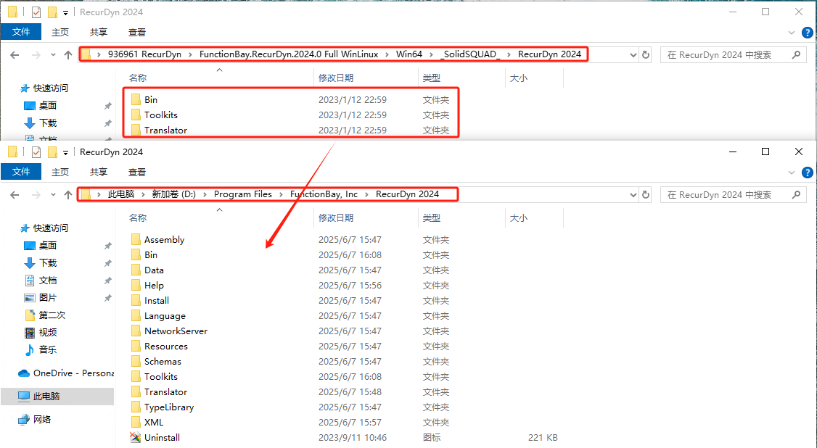The width and height of the screenshot is (817, 448).
Task: Expand address history dropdown in upper window
Action: click(x=633, y=54)
